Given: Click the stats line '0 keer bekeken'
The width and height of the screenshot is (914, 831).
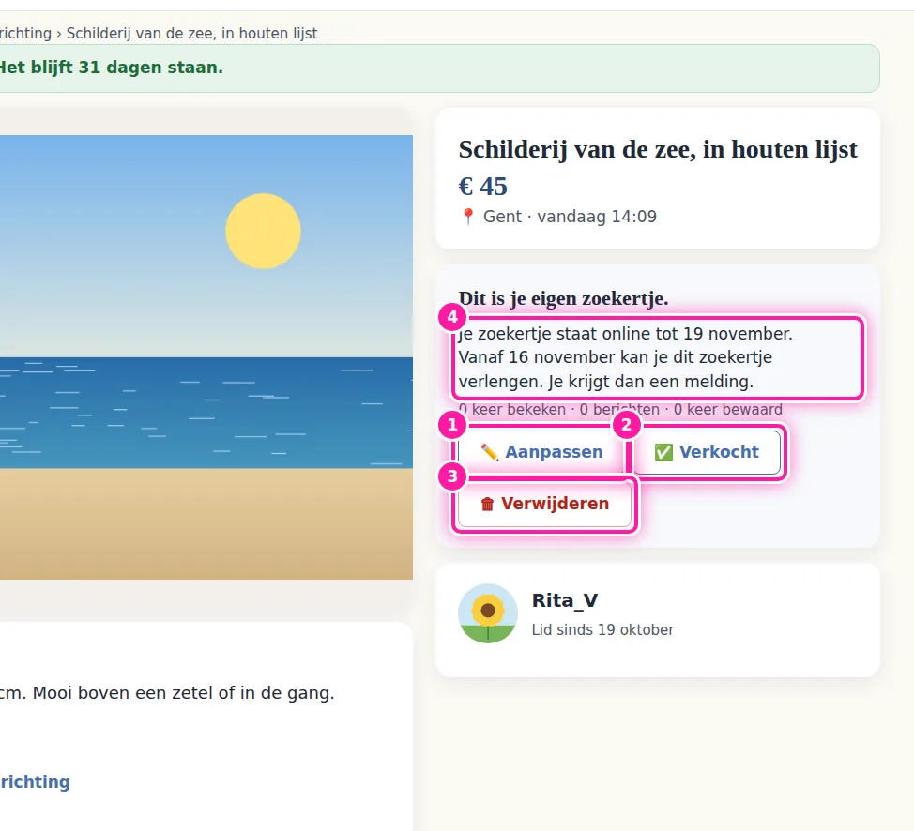Looking at the screenshot, I should (512, 410).
